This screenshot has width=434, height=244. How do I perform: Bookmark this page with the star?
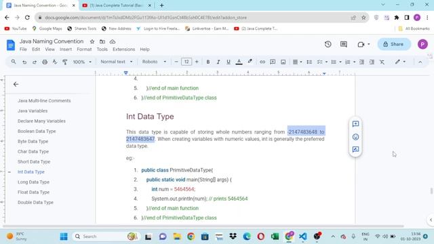point(363,18)
